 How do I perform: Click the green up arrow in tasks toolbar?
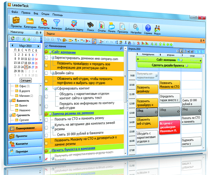pyautogui.click(x=160, y=44)
